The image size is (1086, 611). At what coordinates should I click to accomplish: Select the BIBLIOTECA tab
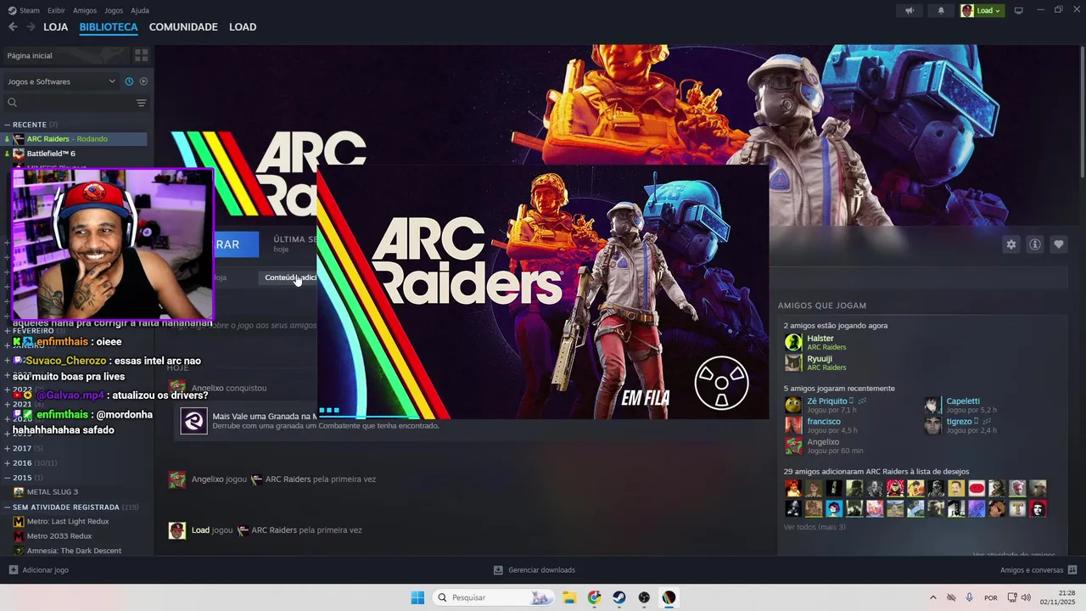pyautogui.click(x=109, y=27)
